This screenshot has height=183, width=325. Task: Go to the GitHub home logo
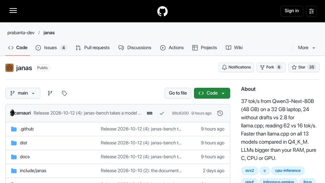point(162,11)
